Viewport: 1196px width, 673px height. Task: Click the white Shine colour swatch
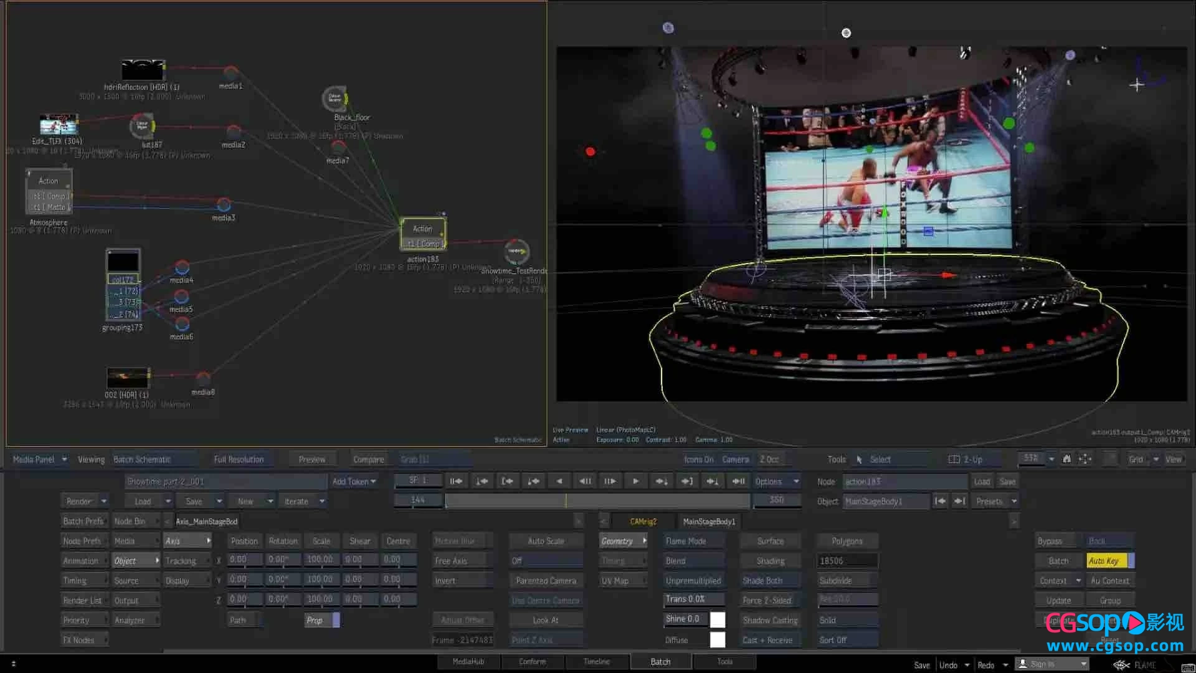tap(718, 619)
